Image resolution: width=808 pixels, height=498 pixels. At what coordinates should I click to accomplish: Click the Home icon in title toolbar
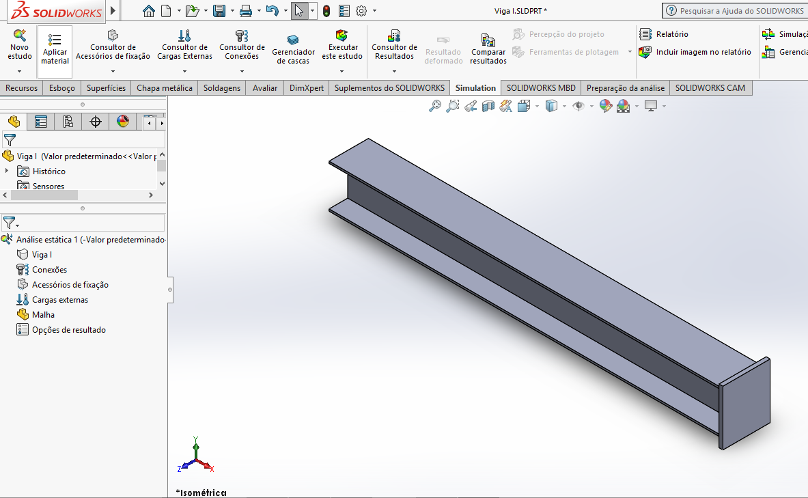(149, 11)
